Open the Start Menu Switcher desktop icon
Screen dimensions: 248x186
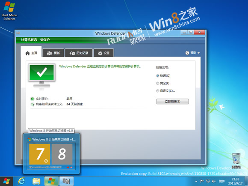coord(9,11)
